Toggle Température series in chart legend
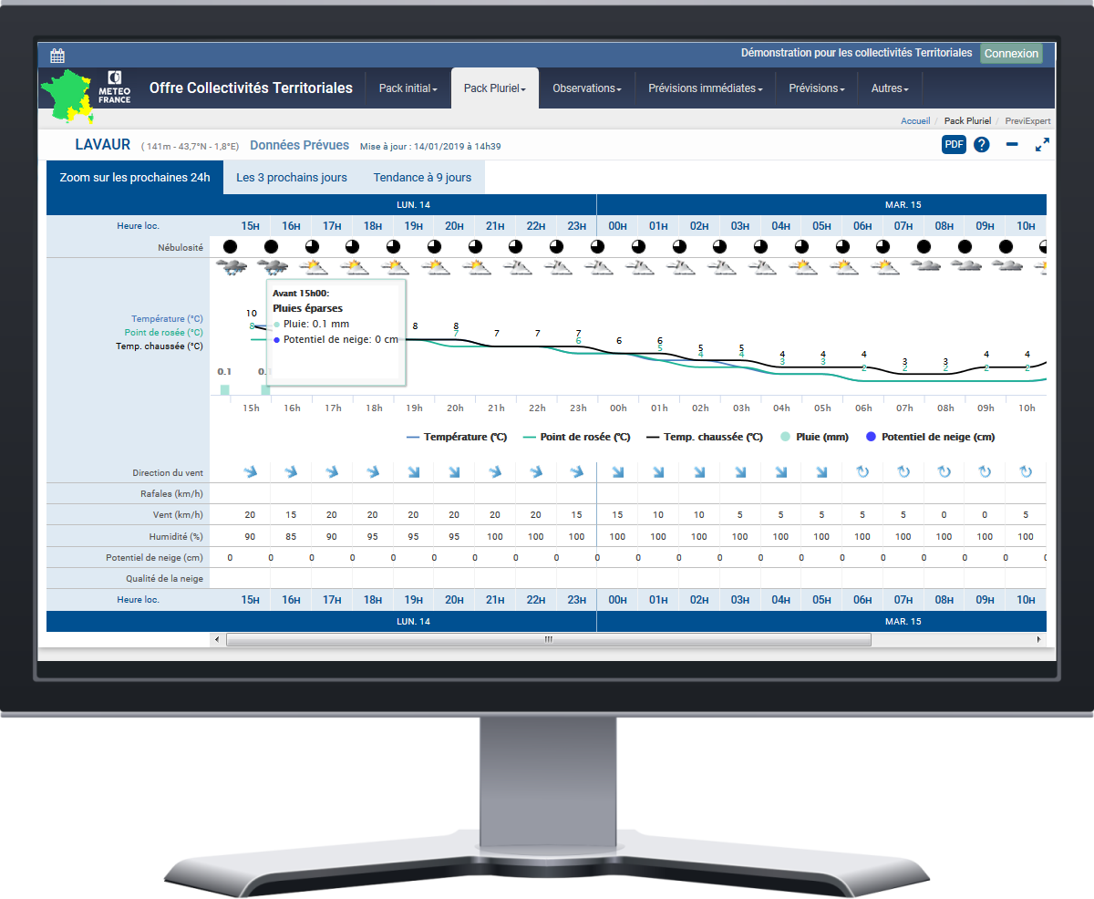The width and height of the screenshot is (1094, 899). 447,438
